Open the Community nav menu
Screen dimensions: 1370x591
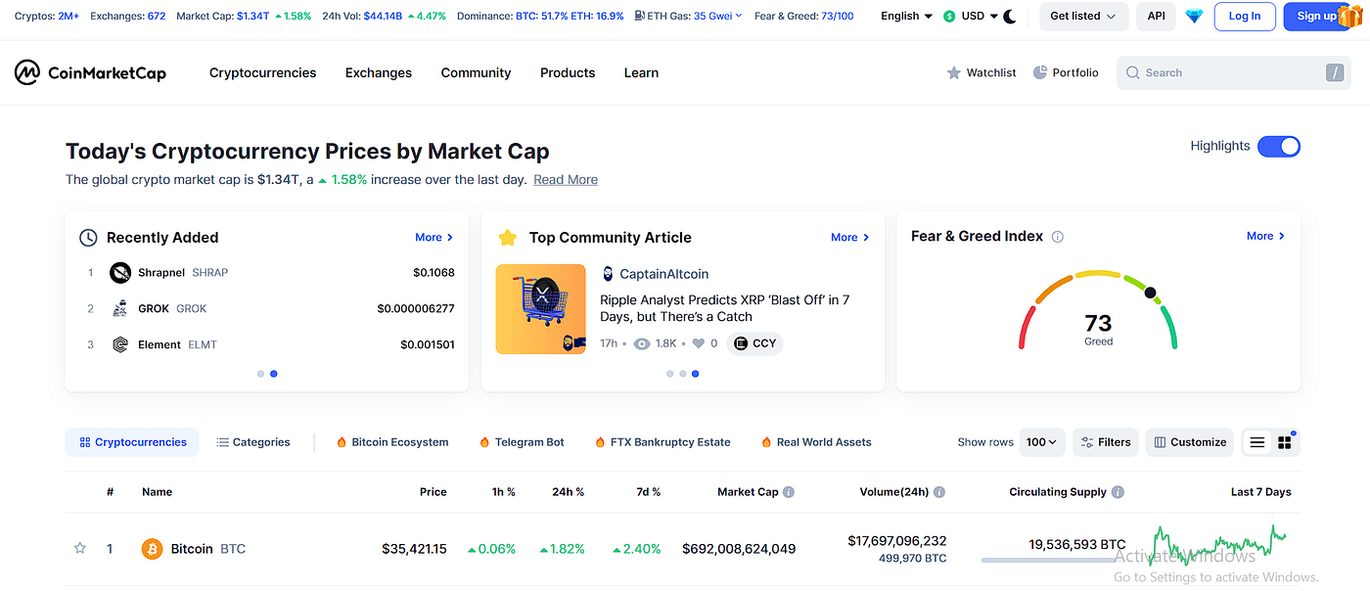point(476,72)
